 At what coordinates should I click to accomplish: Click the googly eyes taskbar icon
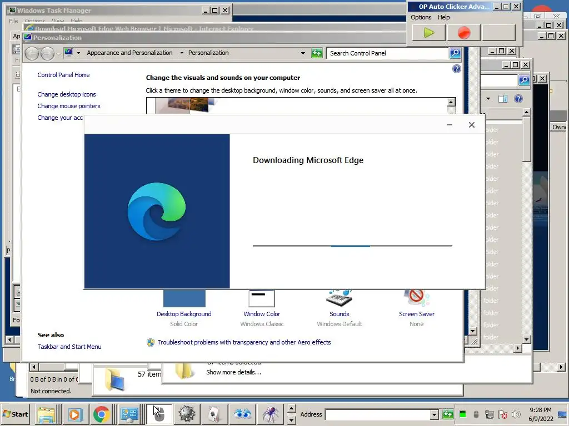click(242, 414)
